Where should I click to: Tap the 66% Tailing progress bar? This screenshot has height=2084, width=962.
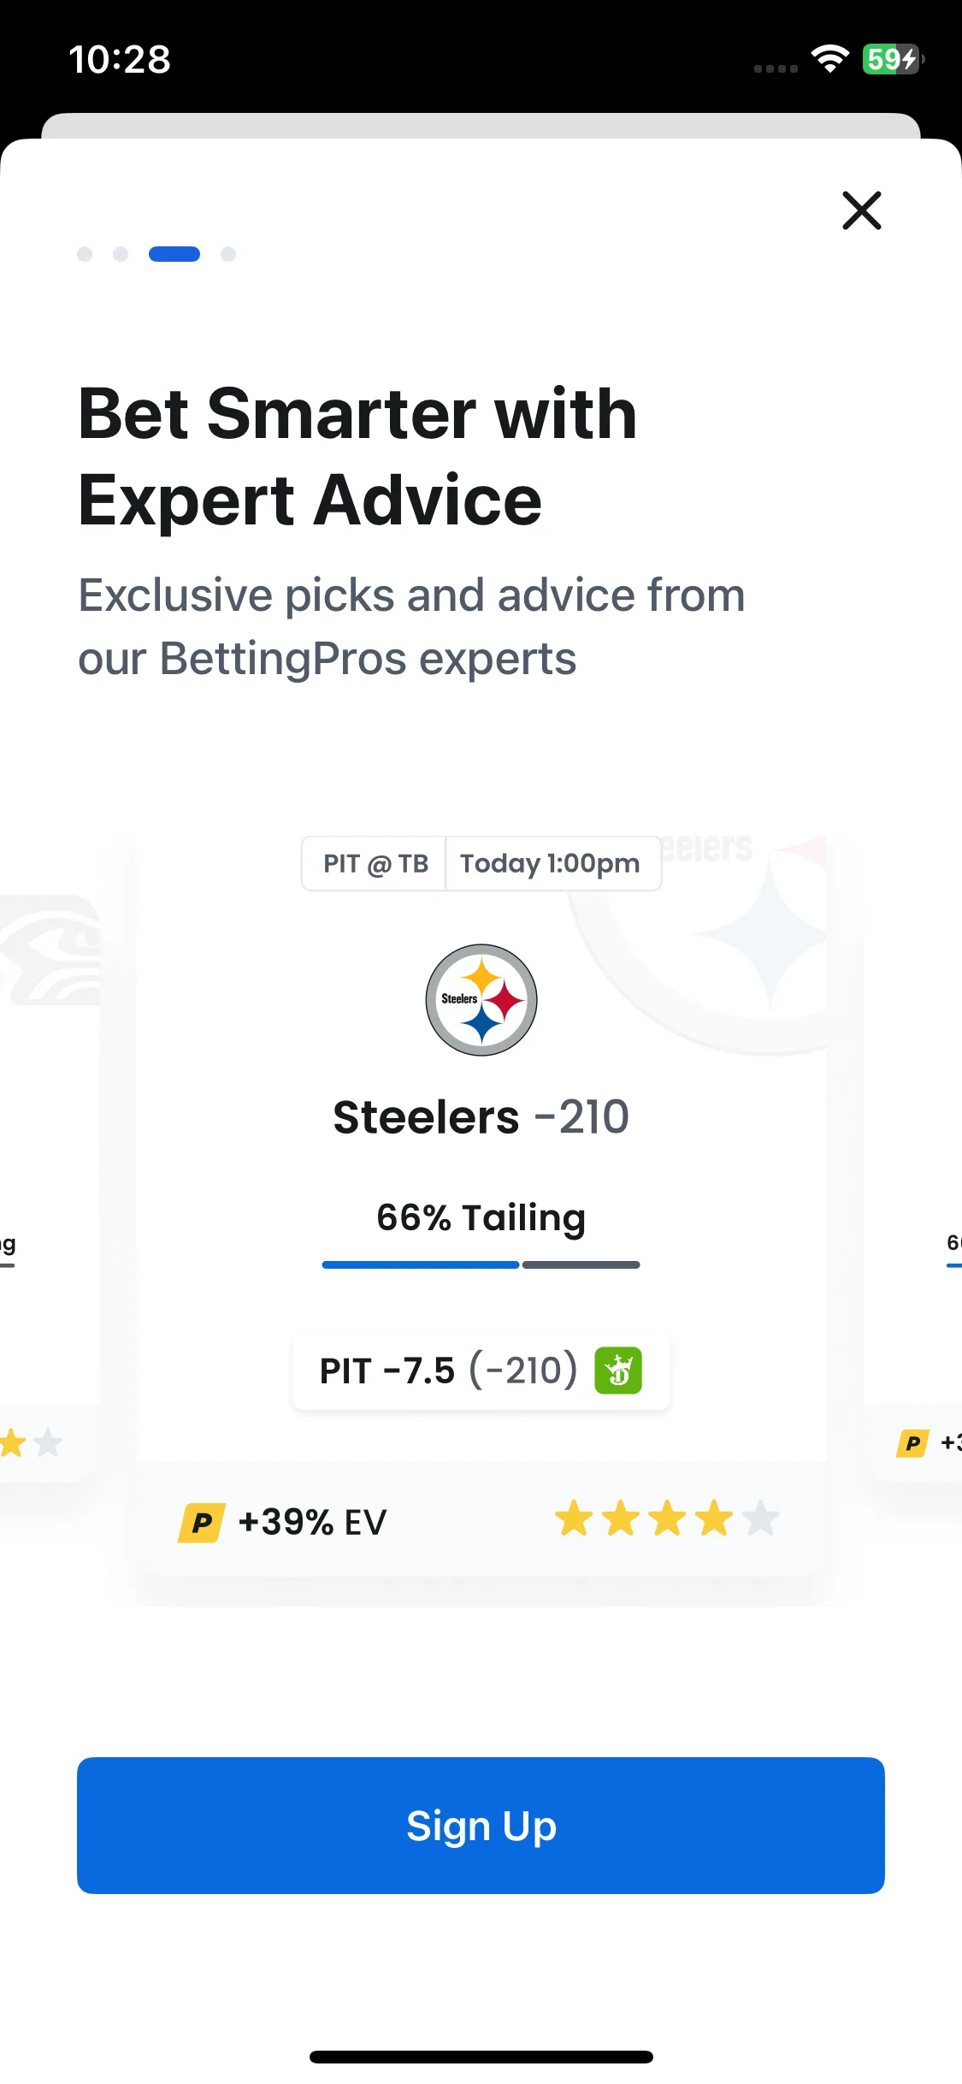point(481,1264)
